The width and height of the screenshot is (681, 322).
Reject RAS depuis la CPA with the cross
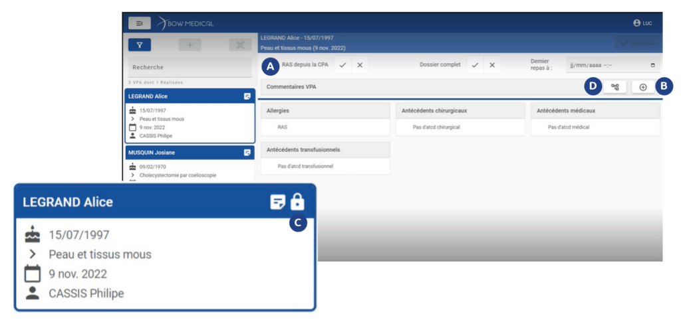click(360, 65)
